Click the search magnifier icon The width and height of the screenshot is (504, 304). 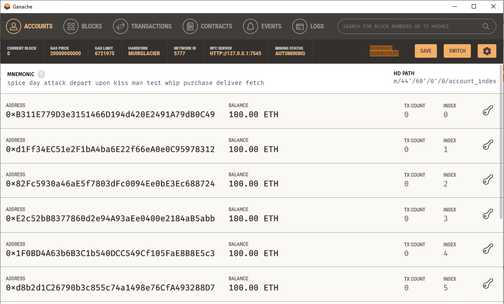click(x=486, y=26)
